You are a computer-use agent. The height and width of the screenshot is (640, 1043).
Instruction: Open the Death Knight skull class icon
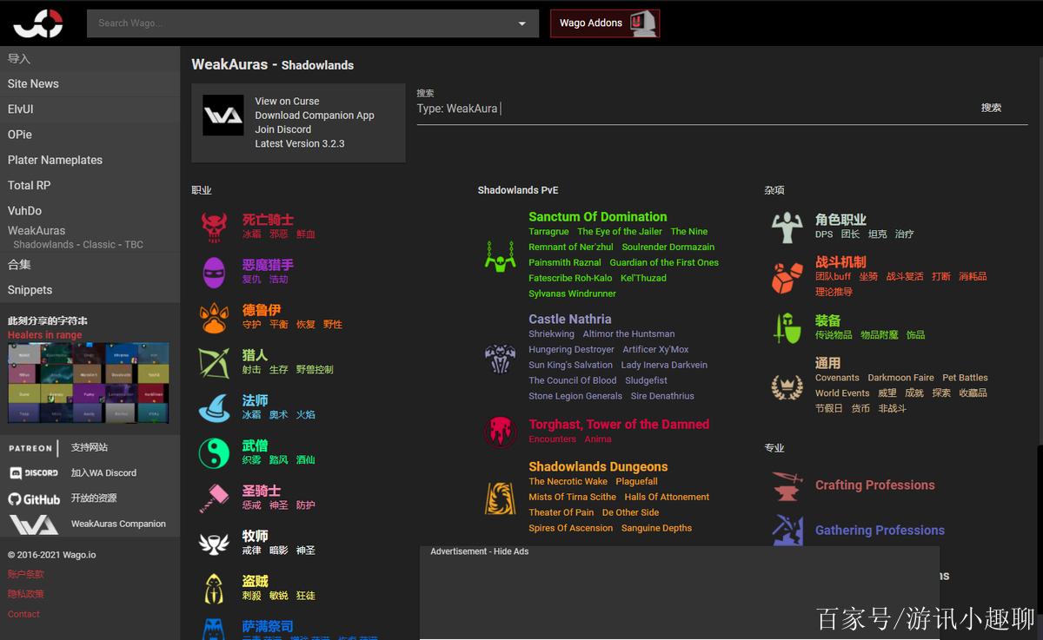(x=214, y=227)
